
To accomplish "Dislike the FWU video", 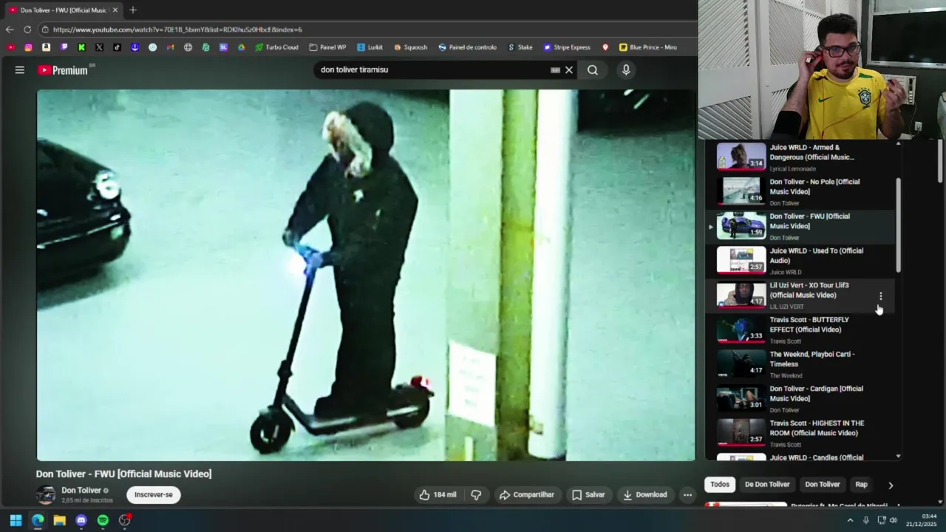I will pos(476,495).
